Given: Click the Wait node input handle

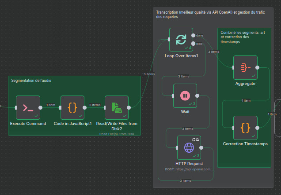Looking at the screenshot, I should pyautogui.click(x=172, y=96).
